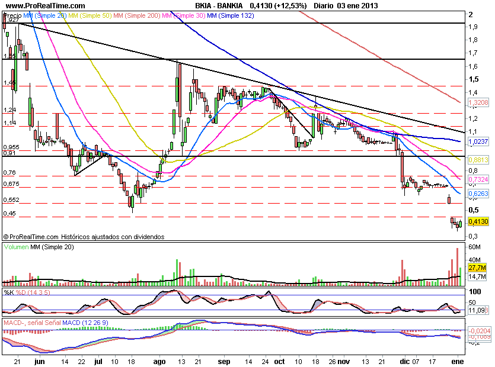The height and width of the screenshot is (367, 495).
Task: Click the 1,14 level label
Action: point(9,123)
